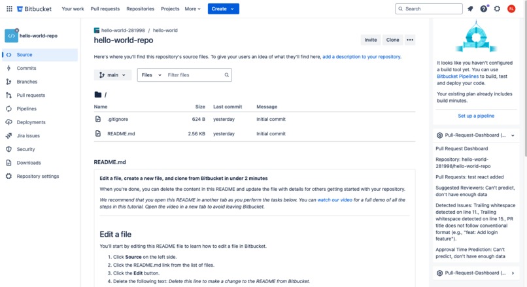Click in the top Search field
This screenshot has width=527, height=287.
[x=429, y=8]
